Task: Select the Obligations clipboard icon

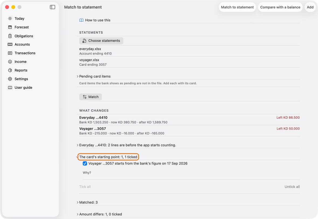Action: pos(10,36)
